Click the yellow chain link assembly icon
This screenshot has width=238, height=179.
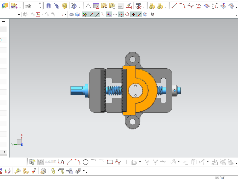[x=53, y=171]
